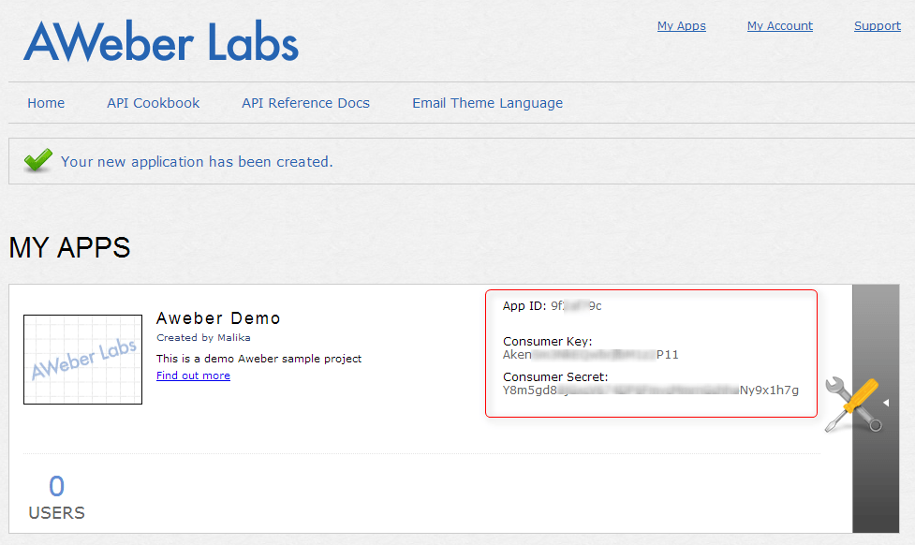Image resolution: width=915 pixels, height=545 pixels.
Task: Click the Consumer Secret value
Action: (651, 390)
